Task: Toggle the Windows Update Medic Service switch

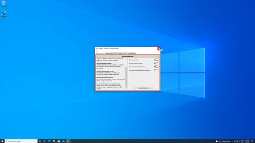Action: click(156, 67)
